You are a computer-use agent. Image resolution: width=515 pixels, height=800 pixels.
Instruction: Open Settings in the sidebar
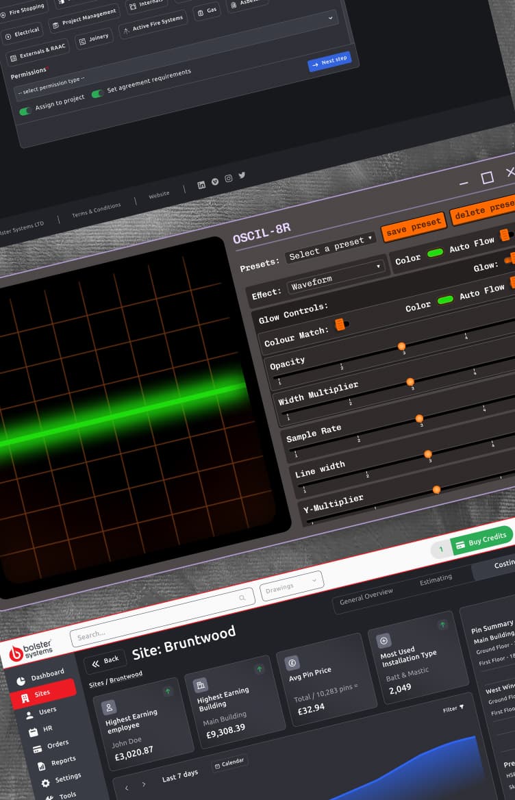pyautogui.click(x=61, y=779)
